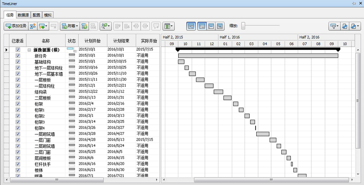Click Gantt chart horizontal scrollbar thumb

point(272,180)
